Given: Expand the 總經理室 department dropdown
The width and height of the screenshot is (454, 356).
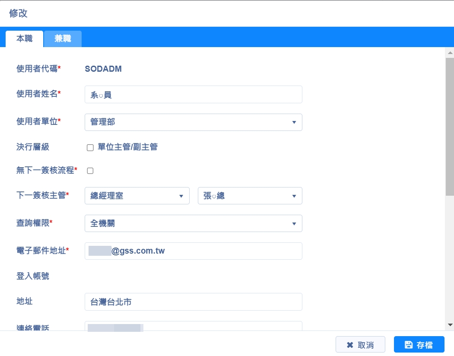Looking at the screenshot, I should [x=137, y=196].
